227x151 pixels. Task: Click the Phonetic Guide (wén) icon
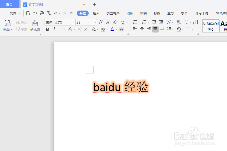click(x=123, y=22)
